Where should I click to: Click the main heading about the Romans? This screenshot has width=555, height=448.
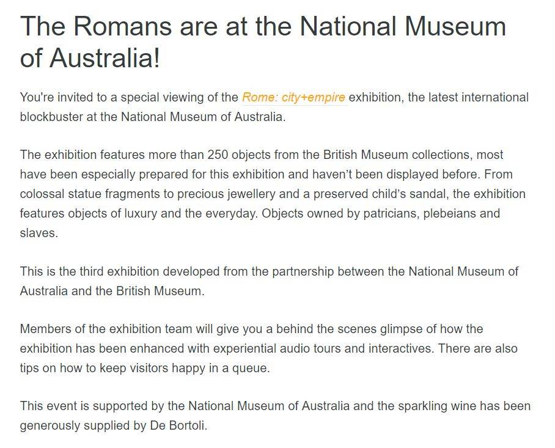263,42
